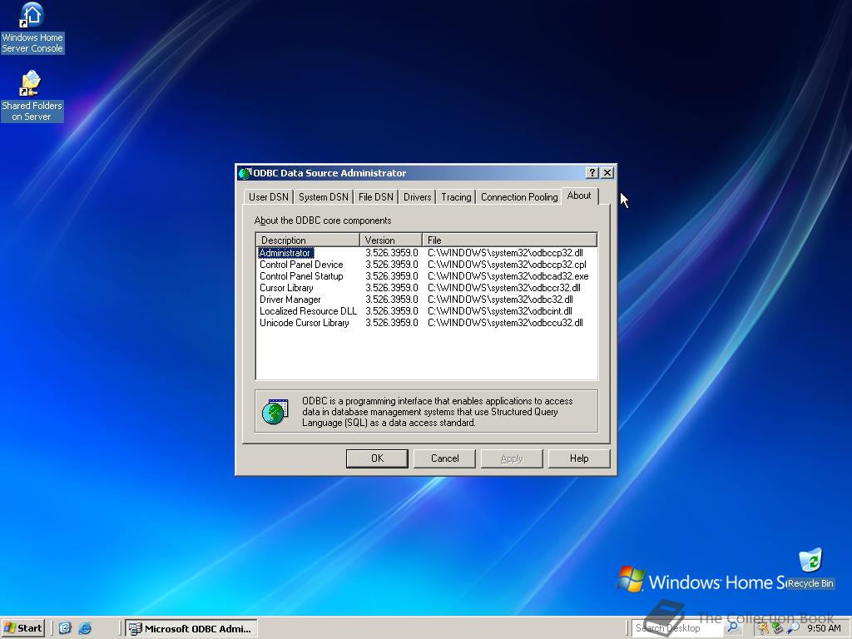Click the odbccp32.cpl file path

[x=507, y=264]
